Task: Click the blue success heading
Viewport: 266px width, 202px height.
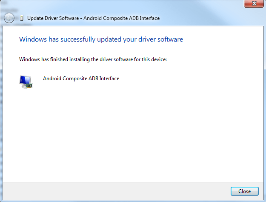Action: (101, 39)
